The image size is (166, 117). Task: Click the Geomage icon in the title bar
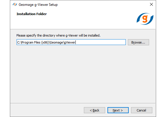pos(15,4)
